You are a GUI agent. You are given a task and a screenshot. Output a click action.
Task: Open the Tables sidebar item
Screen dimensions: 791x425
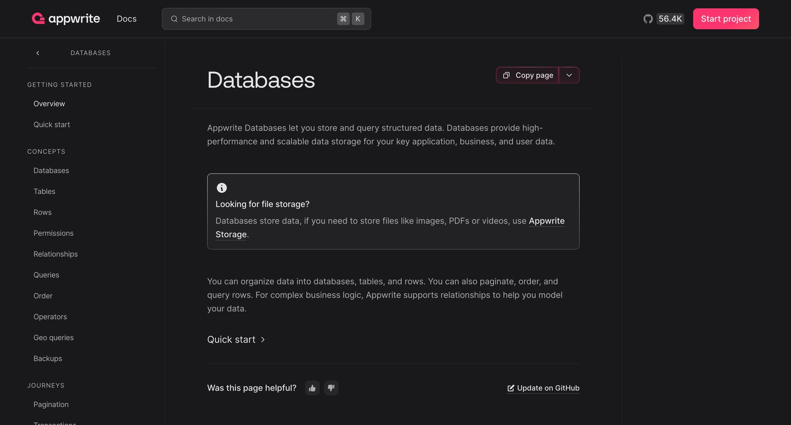tap(44, 191)
